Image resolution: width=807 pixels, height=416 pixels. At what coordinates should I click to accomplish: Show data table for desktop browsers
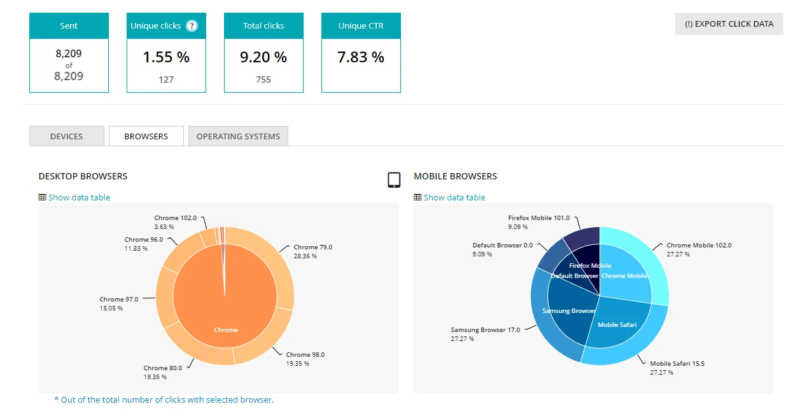[79, 197]
